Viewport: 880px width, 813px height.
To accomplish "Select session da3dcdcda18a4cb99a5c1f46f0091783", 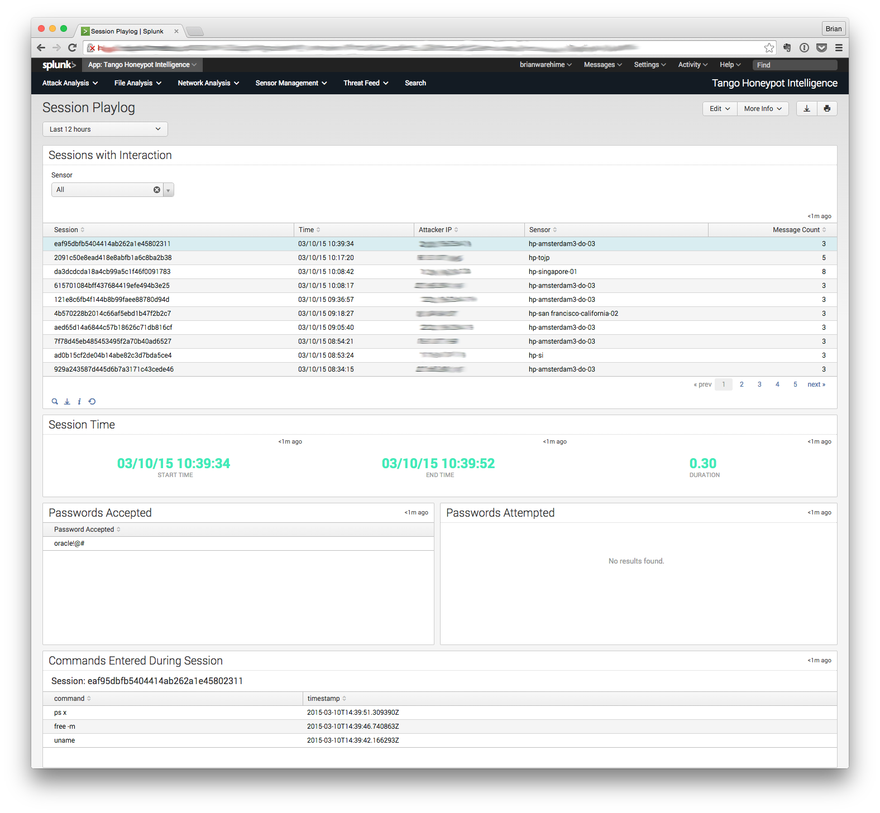I will click(x=112, y=272).
